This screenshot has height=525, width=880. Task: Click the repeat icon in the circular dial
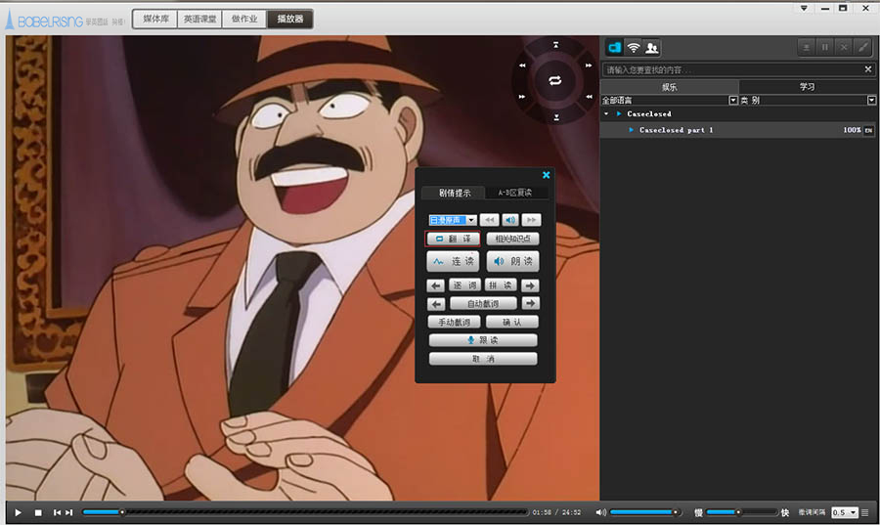pos(555,81)
